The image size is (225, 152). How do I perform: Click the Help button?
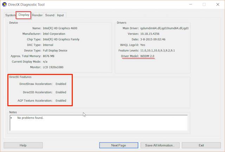tap(23, 145)
